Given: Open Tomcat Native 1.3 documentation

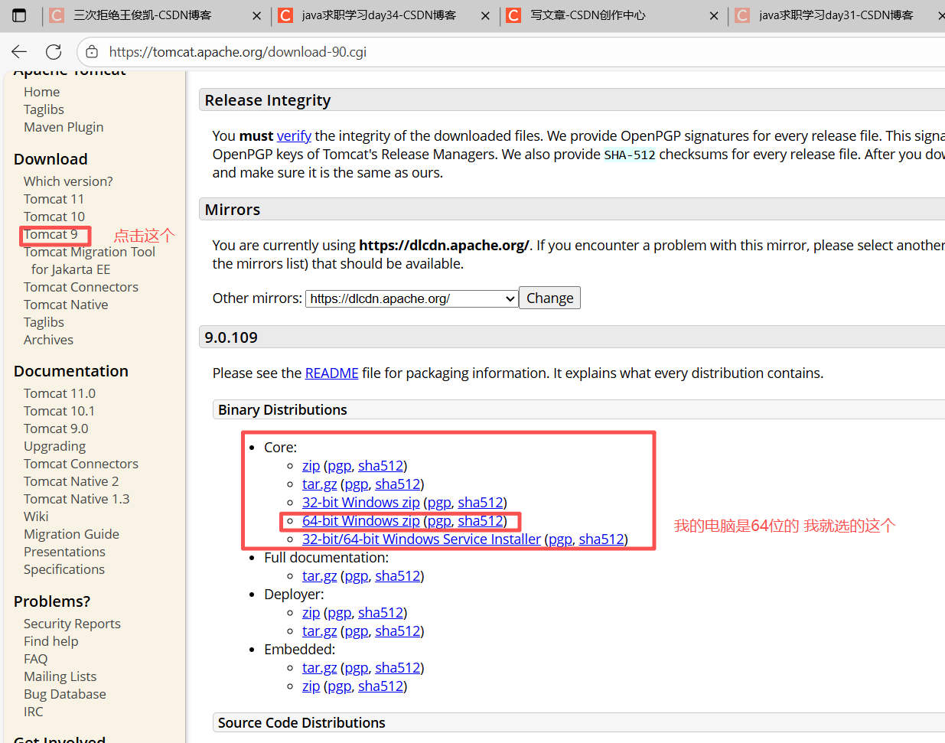Looking at the screenshot, I should (x=77, y=499).
